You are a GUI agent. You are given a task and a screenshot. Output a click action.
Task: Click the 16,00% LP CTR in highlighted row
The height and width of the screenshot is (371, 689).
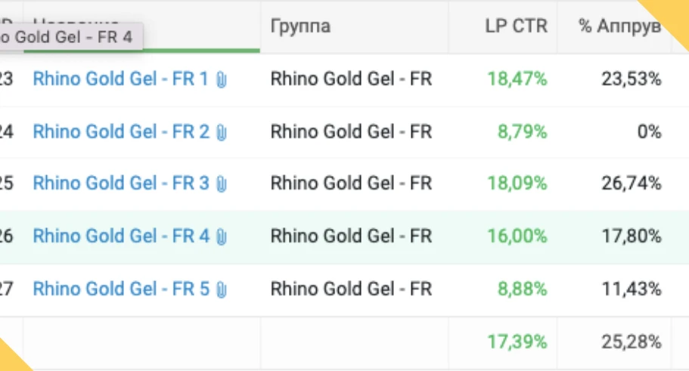517,236
